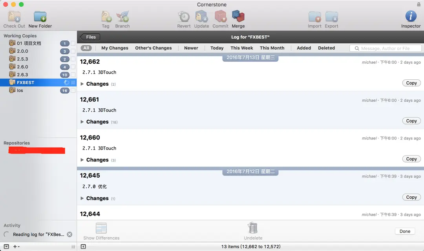Image resolution: width=424 pixels, height=251 pixels.
Task: Open the Inspector panel
Action: click(411, 16)
